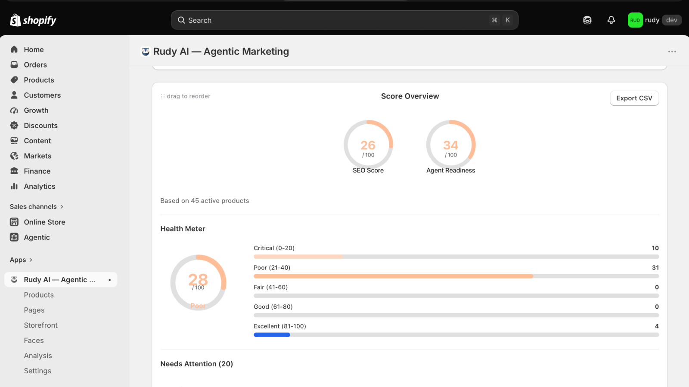Click the count 31 for Poor
The image size is (689, 387).
(655, 267)
